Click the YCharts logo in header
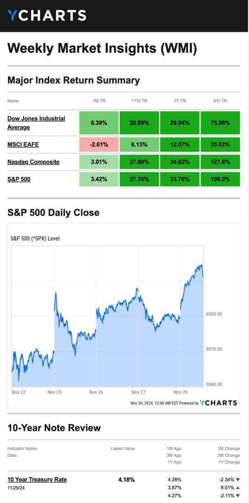Viewport: 249px width, 503px height. pyautogui.click(x=47, y=15)
